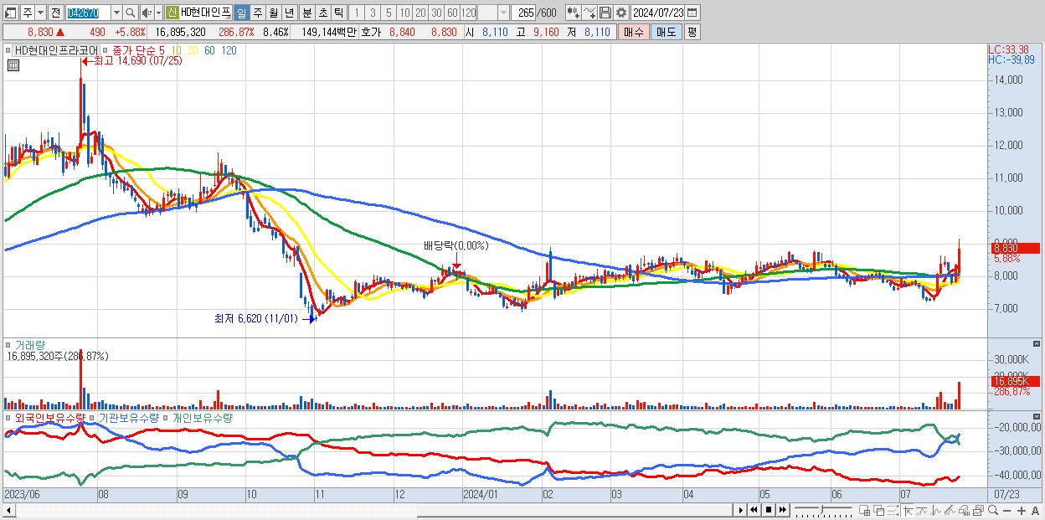
Task: Click the overlapping windows icon
Action: pos(879,510)
